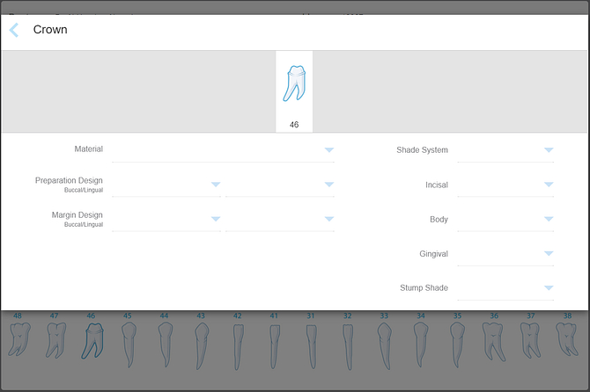590x392 pixels.
Task: Select tooth 36 in the tooth chart
Action: point(493,339)
